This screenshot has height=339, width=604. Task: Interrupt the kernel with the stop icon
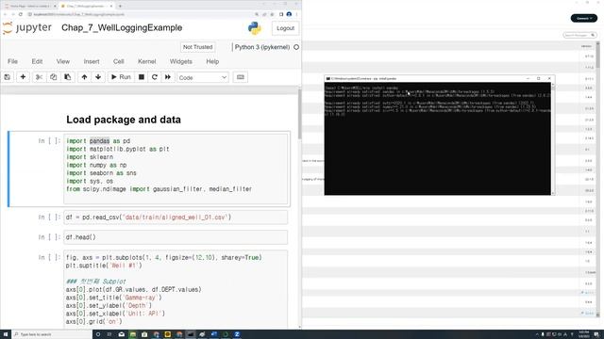point(142,77)
